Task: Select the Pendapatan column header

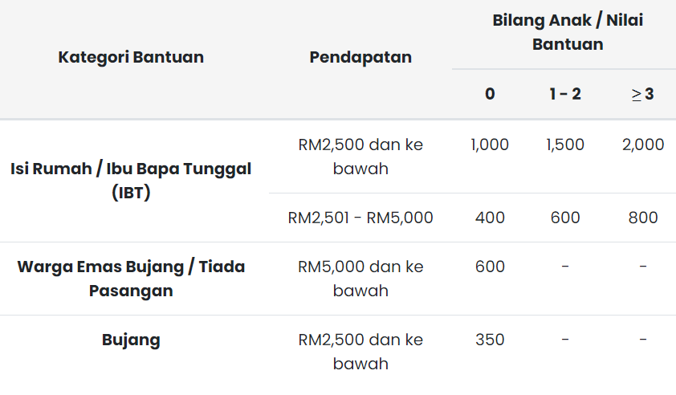Action: [360, 57]
